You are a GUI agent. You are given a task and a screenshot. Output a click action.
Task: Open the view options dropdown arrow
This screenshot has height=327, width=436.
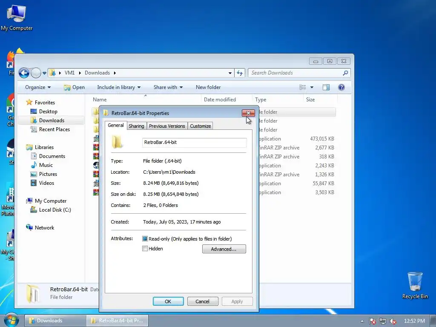[x=312, y=87]
